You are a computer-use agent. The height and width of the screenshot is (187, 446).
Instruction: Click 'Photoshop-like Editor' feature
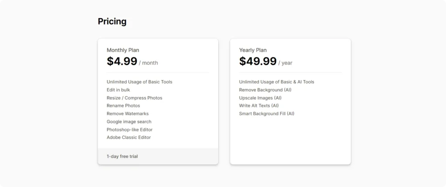click(130, 130)
